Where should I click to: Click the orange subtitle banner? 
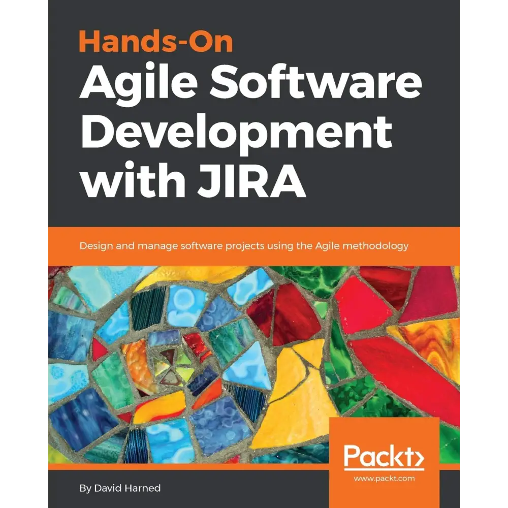pyautogui.click(x=254, y=245)
